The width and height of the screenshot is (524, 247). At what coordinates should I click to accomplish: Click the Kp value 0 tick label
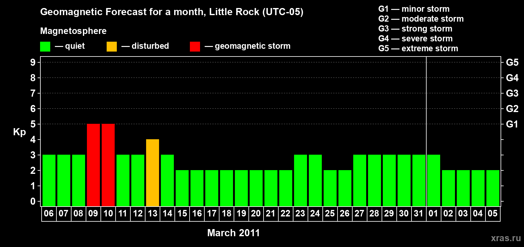[x=33, y=201]
